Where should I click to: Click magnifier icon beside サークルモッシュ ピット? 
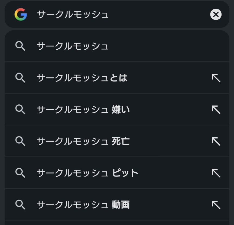pyautogui.click(x=20, y=173)
